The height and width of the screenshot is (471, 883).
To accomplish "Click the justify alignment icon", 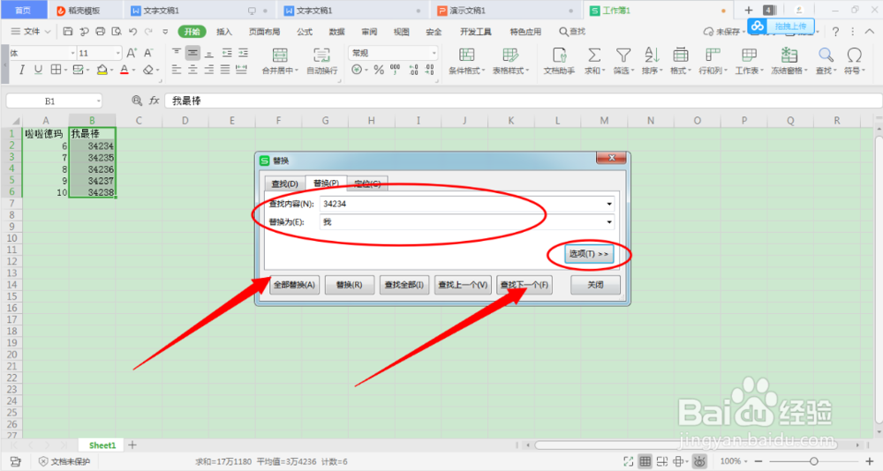I will (225, 70).
